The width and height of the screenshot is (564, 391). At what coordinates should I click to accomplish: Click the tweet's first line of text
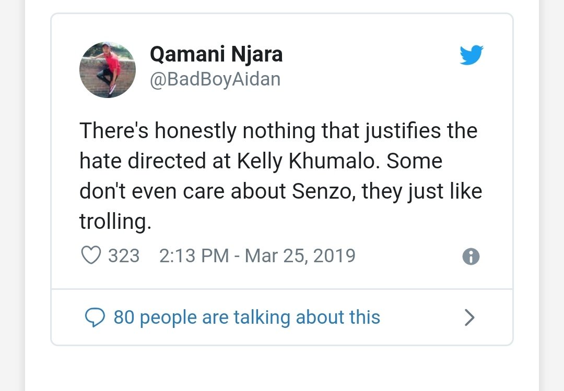tap(278, 131)
